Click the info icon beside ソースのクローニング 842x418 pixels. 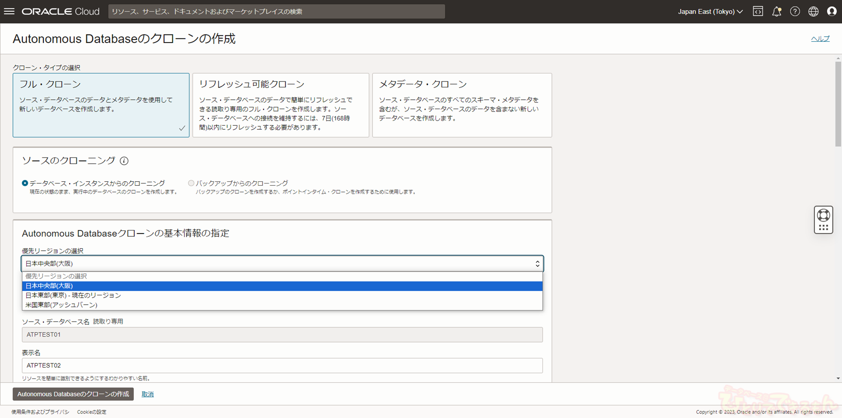click(124, 161)
